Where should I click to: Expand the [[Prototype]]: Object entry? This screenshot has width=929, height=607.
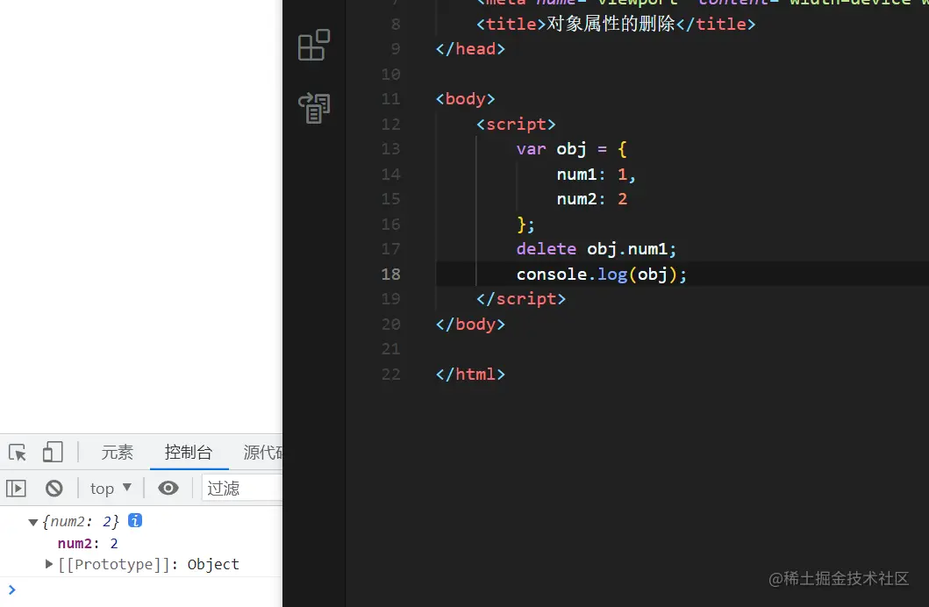coord(49,564)
